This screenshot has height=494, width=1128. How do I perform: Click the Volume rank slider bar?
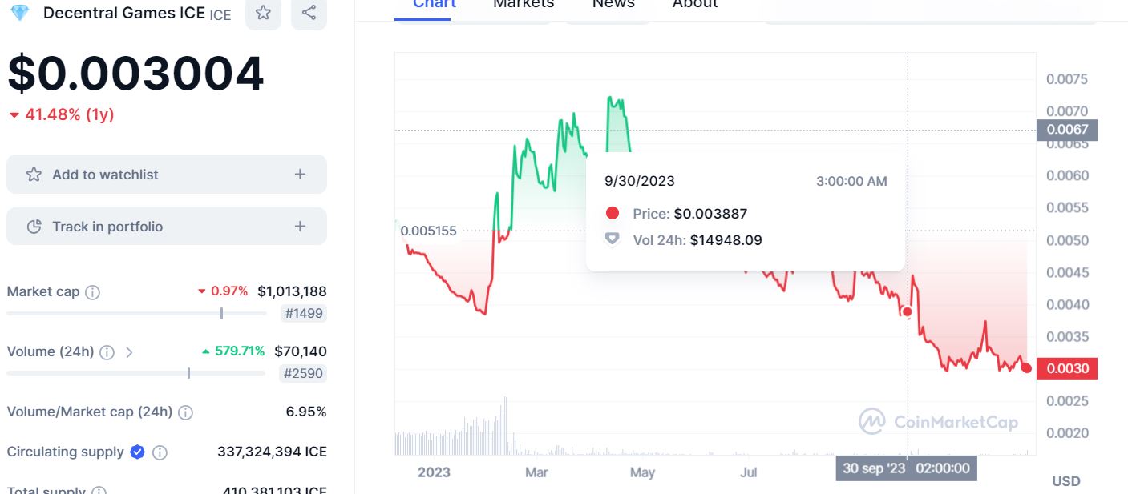click(135, 373)
